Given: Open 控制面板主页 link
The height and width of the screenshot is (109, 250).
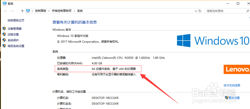Looking at the screenshot, I should (16, 20).
